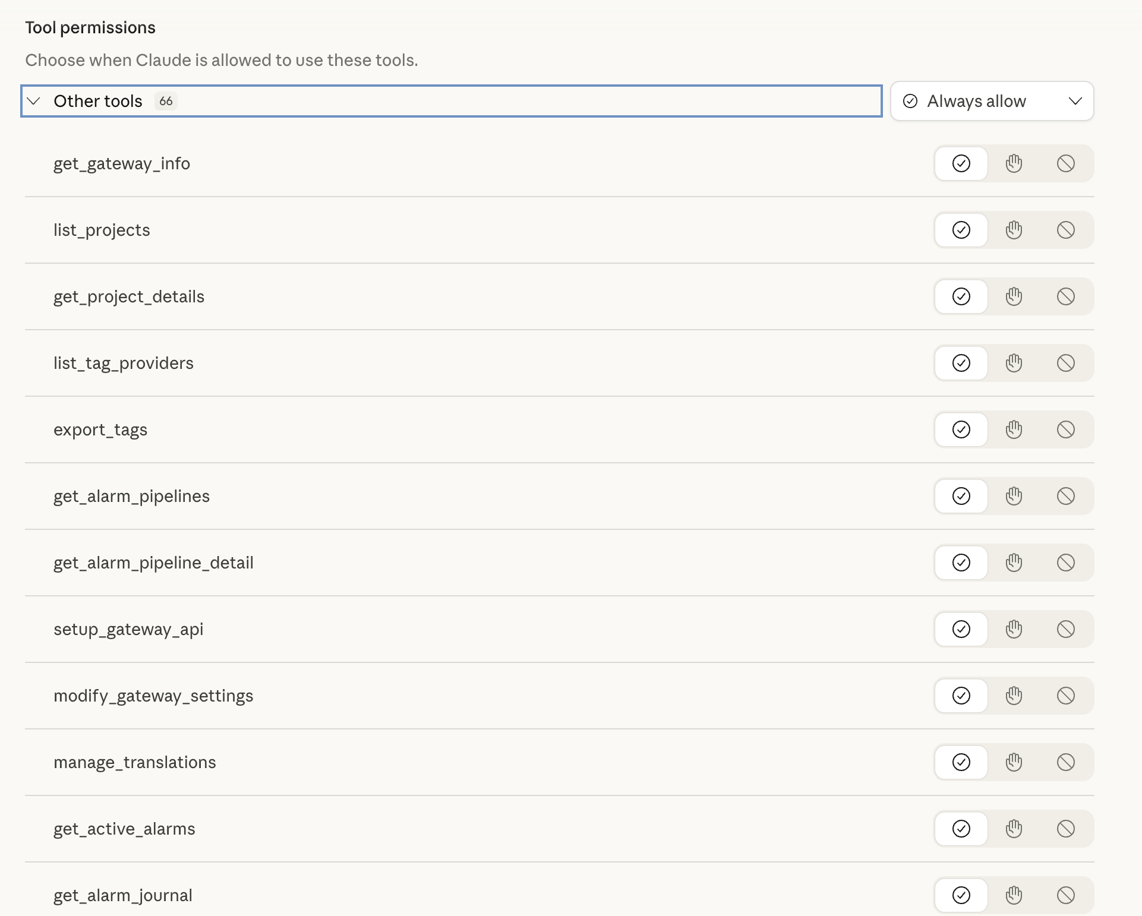Select always allow for get_gateway_info
Screen dimensions: 1142x916
[x=961, y=163]
